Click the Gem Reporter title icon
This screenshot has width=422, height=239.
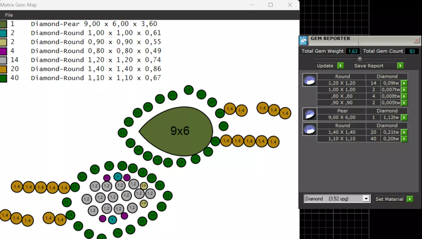pyautogui.click(x=303, y=40)
